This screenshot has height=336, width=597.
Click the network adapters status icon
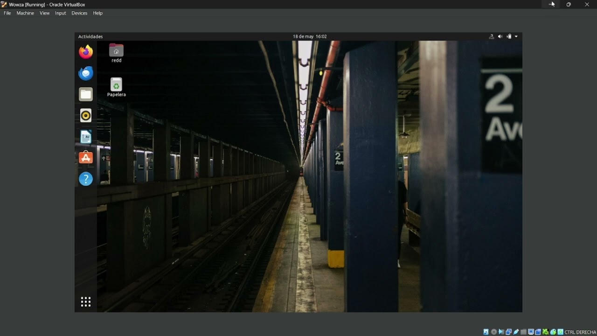(x=509, y=332)
